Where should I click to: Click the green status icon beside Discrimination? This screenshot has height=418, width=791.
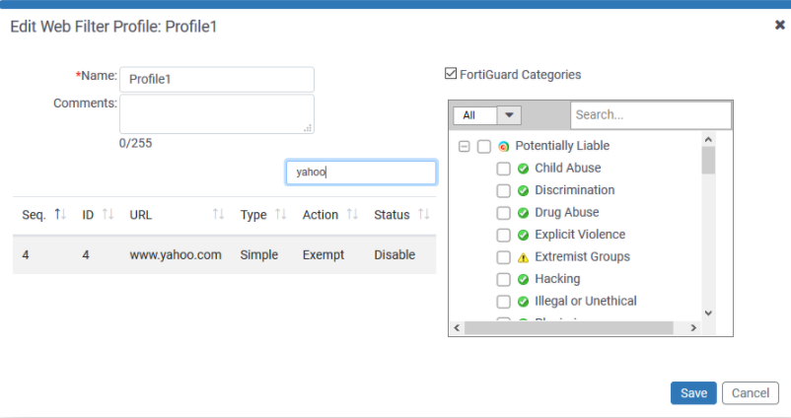[524, 190]
